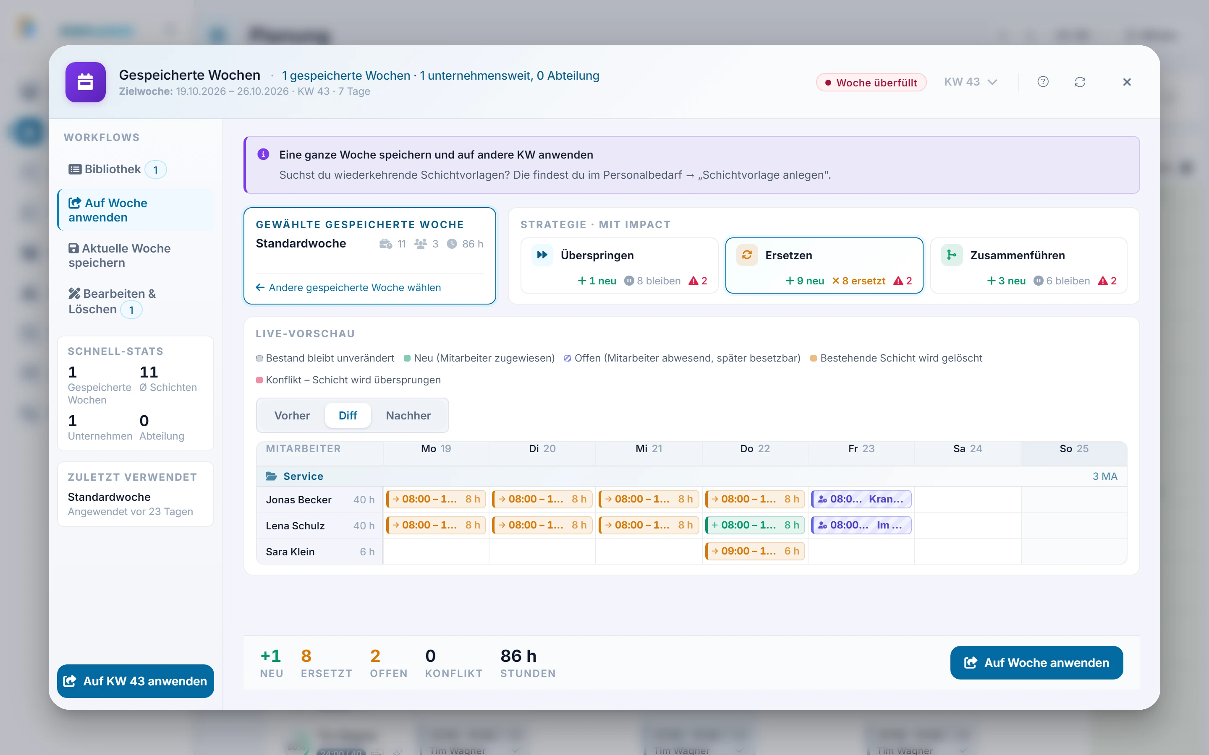Click the 6 bleiben pause icon
Screen dimensions: 1209x755
click(1038, 281)
